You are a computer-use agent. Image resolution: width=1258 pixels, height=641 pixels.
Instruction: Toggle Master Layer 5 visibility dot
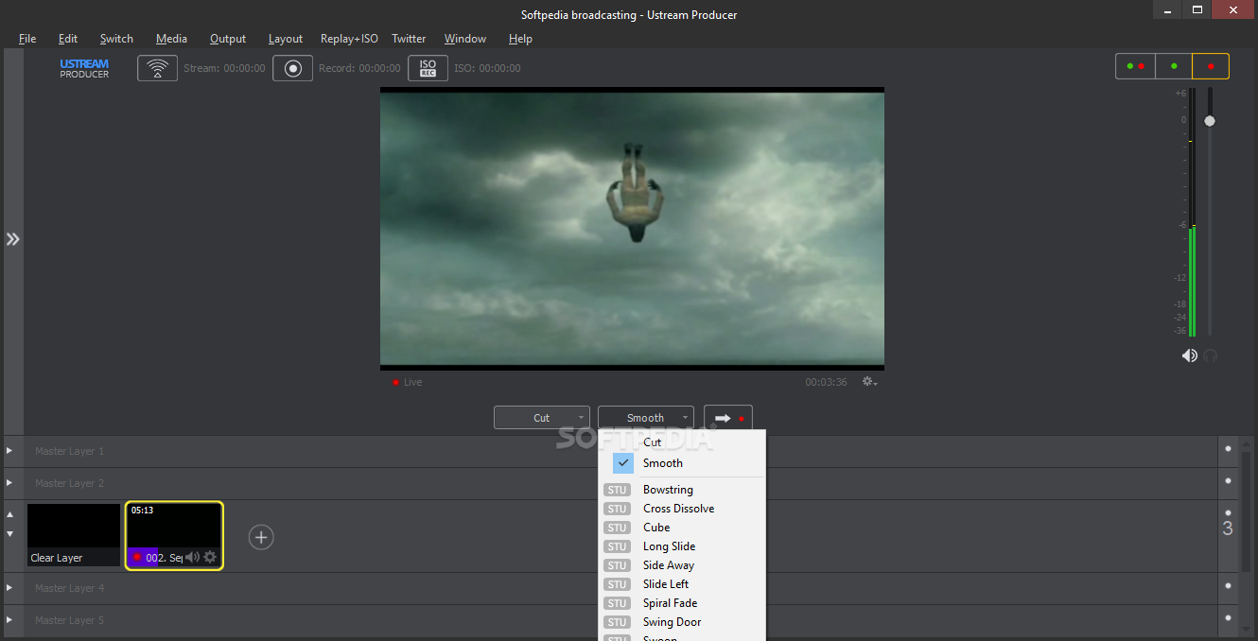tap(1228, 618)
